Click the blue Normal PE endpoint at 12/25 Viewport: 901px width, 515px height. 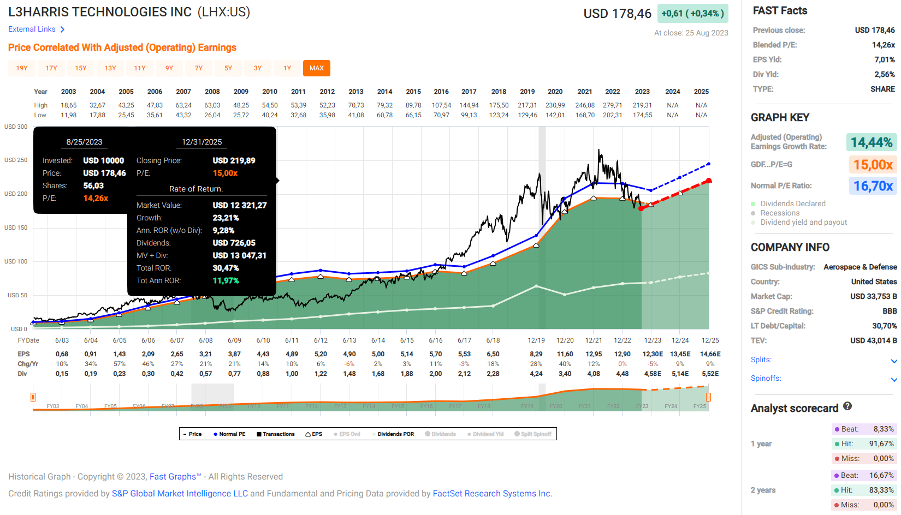pos(709,164)
